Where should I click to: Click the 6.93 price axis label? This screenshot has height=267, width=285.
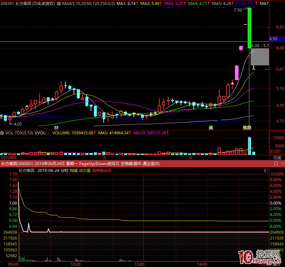pyautogui.click(x=280, y=27)
